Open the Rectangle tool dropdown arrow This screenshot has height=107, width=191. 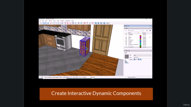pyautogui.click(x=60, y=23)
